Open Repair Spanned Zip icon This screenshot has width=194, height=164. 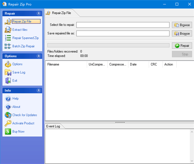8,38
